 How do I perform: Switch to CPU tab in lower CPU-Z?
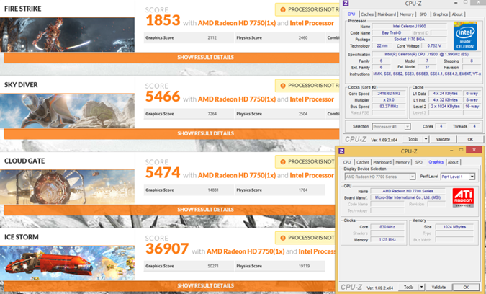click(347, 162)
